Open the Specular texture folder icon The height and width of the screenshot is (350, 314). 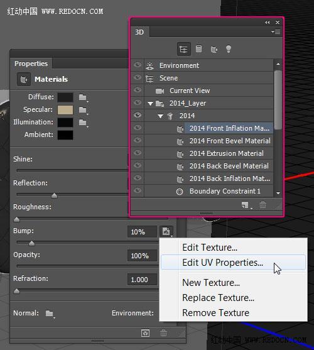83,110
